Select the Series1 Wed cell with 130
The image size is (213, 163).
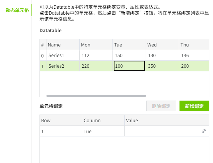(162, 55)
